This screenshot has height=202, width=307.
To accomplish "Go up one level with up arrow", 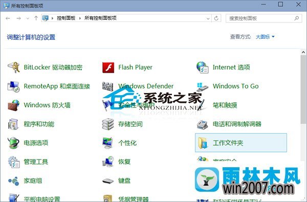I will coord(36,18).
